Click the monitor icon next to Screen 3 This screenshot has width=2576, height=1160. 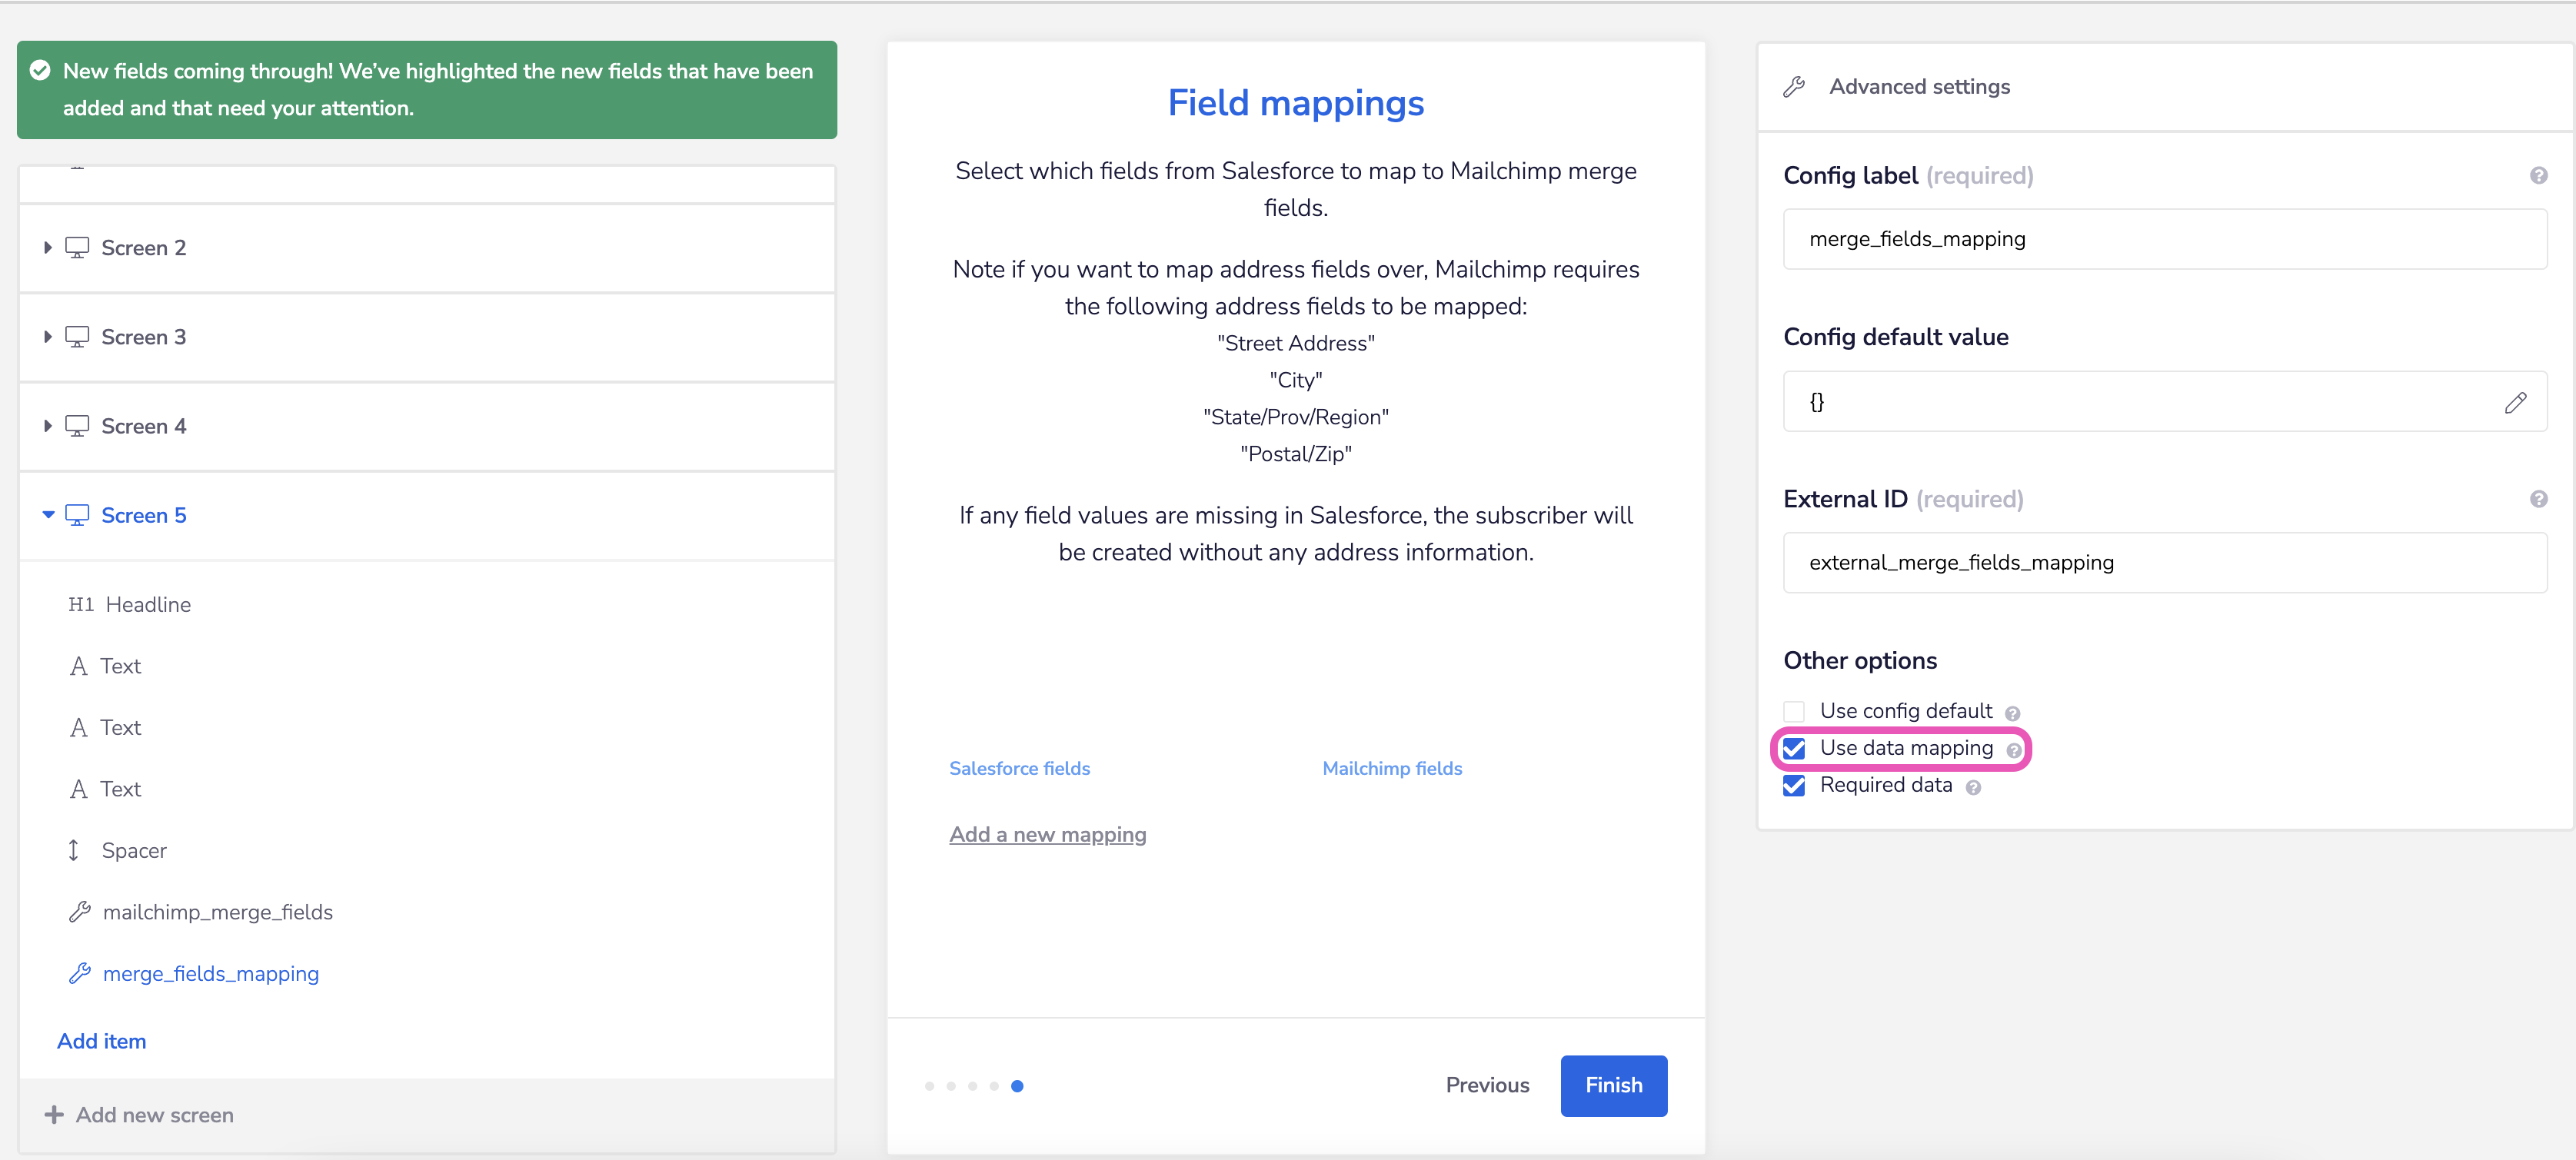pyautogui.click(x=78, y=336)
